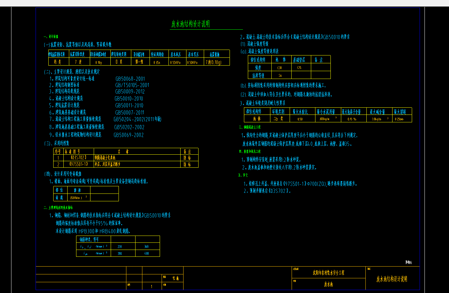Click the water-cement ratio value '0.50'
The width and height of the screenshot is (449, 293).
300,119
